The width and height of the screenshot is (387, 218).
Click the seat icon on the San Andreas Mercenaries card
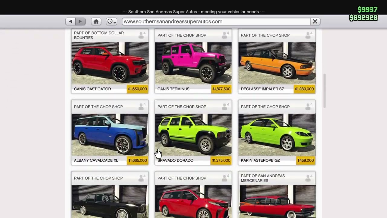tap(309, 178)
